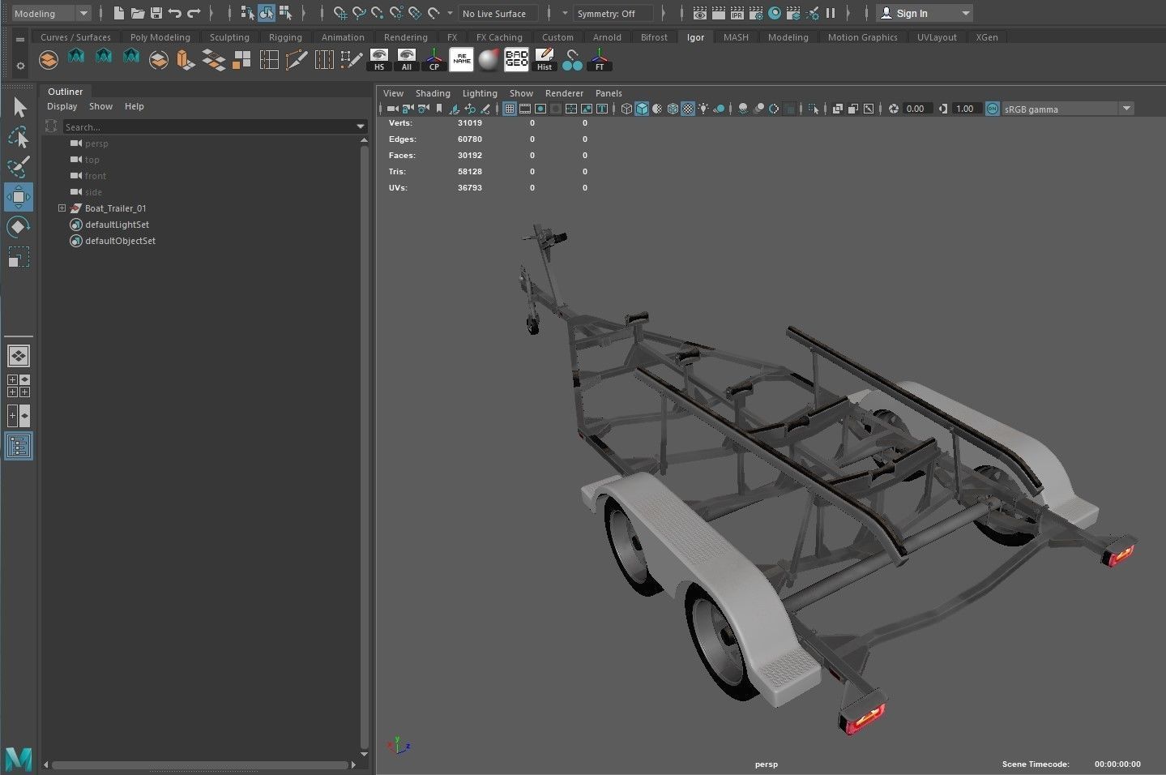
Task: Switch to Poly Modeling shelf tab
Action: click(160, 36)
